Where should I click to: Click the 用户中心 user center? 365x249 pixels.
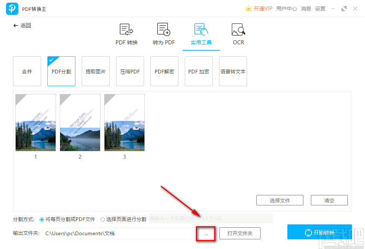pyautogui.click(x=286, y=8)
